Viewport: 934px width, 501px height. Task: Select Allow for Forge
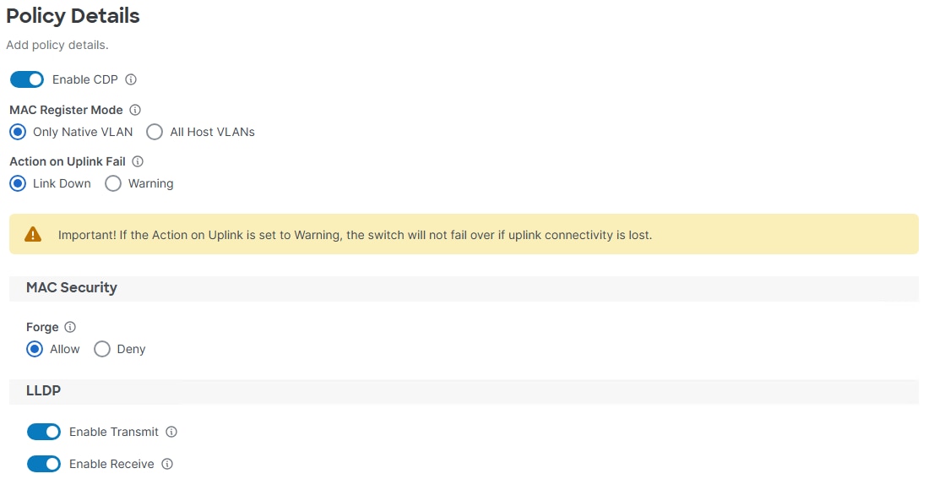pyautogui.click(x=35, y=349)
